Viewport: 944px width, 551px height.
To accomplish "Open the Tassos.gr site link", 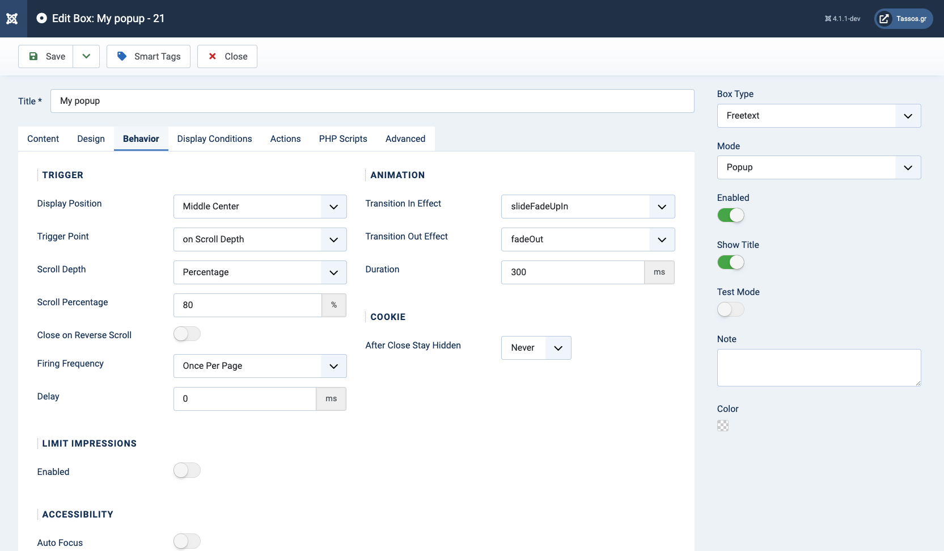I will click(904, 19).
